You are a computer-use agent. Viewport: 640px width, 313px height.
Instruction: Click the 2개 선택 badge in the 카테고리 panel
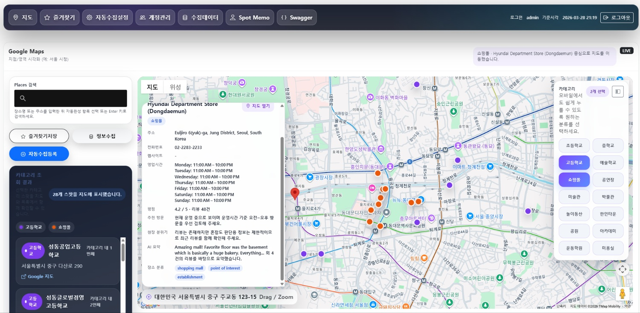pyautogui.click(x=597, y=91)
